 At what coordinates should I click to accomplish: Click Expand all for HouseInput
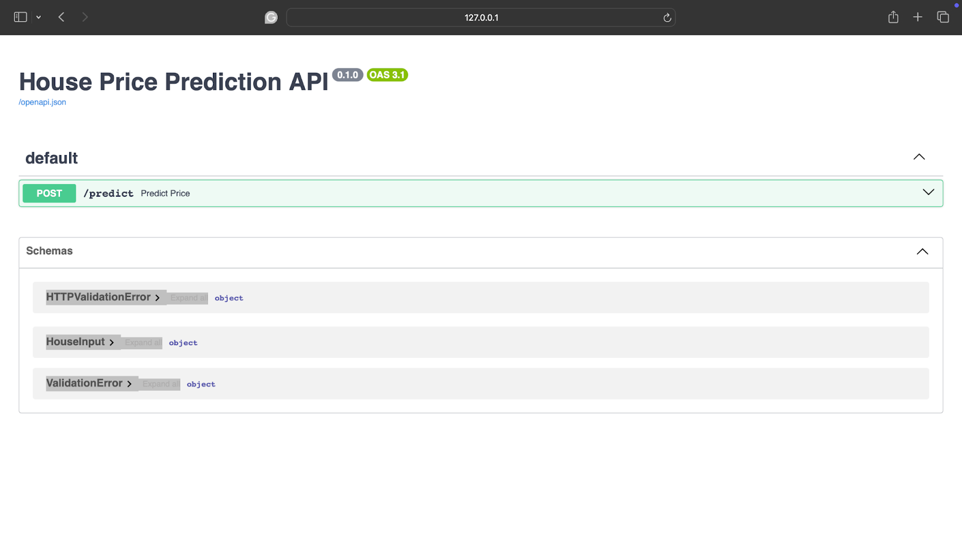[x=142, y=342]
